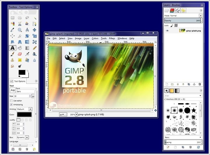Open the Basic brush tag dropdown

point(200,137)
